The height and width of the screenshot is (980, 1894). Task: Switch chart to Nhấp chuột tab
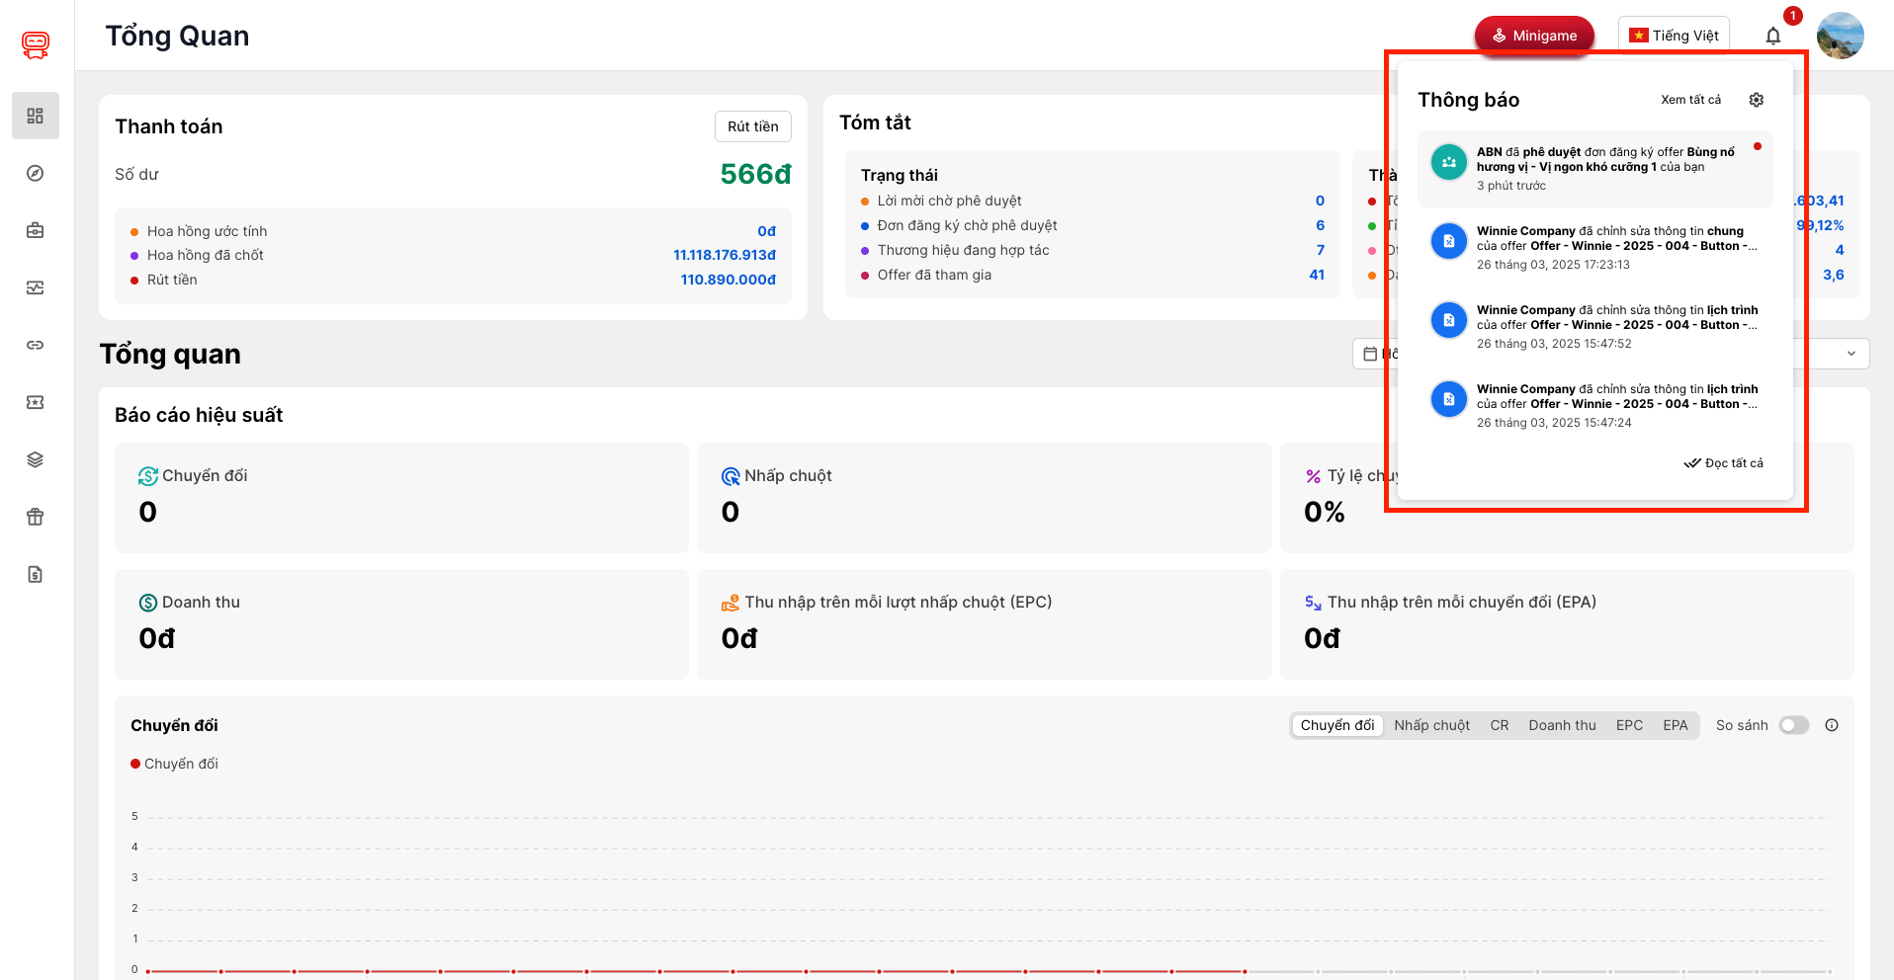pyautogui.click(x=1431, y=725)
